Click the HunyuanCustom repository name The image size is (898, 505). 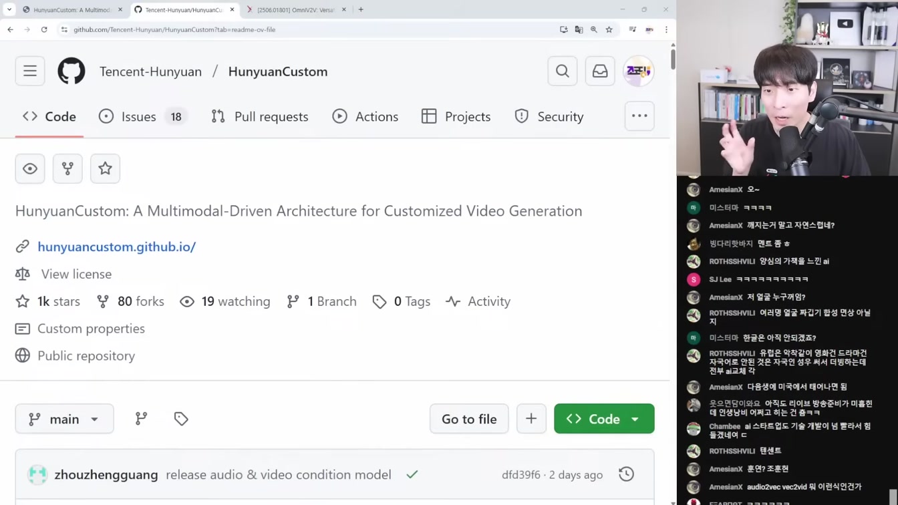coord(278,71)
